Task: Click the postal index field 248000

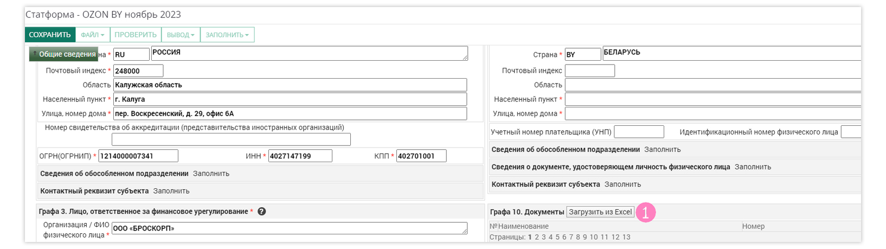Action: pos(138,71)
